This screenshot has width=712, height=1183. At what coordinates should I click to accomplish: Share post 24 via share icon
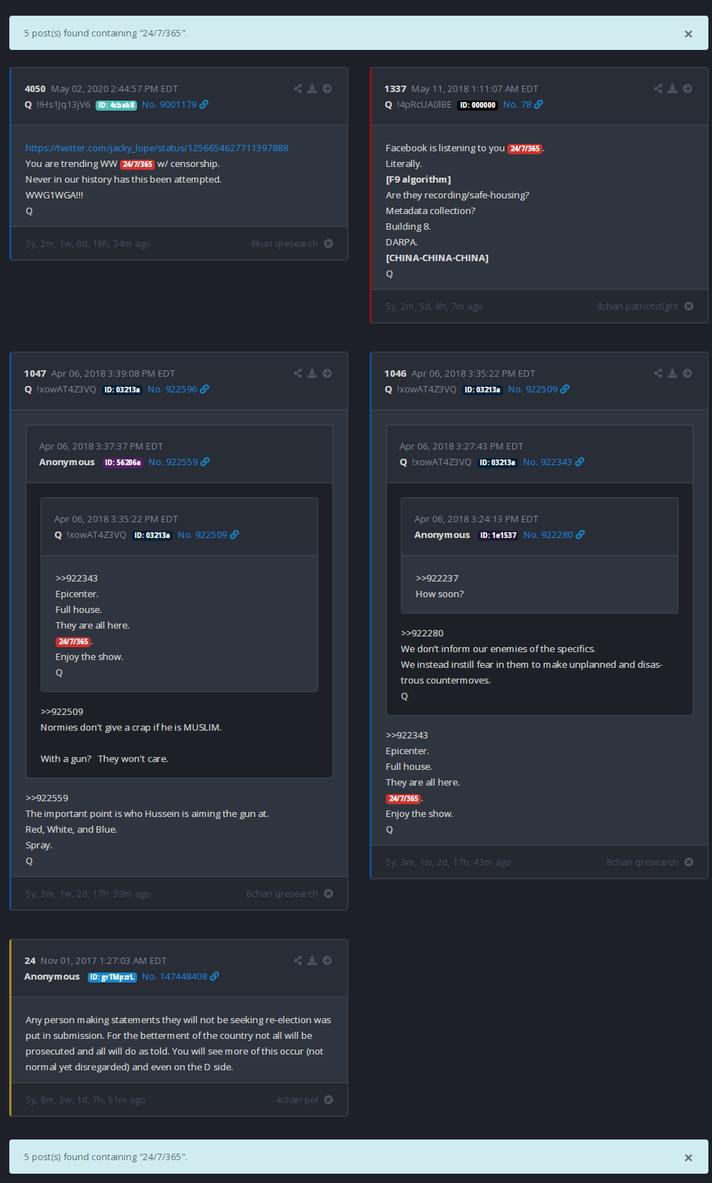tap(297, 960)
